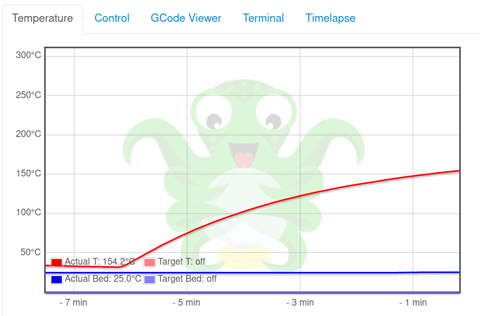This screenshot has height=316, width=480.
Task: Click the red Actual T legend swatch
Action: 57,262
